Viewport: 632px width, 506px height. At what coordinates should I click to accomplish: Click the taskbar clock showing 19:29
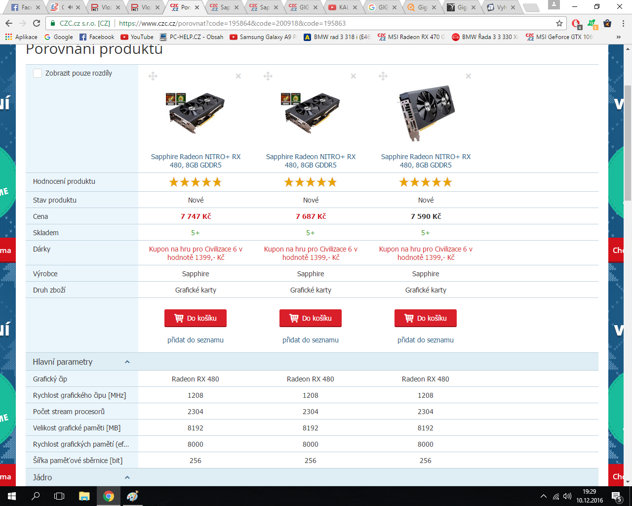pos(590,496)
